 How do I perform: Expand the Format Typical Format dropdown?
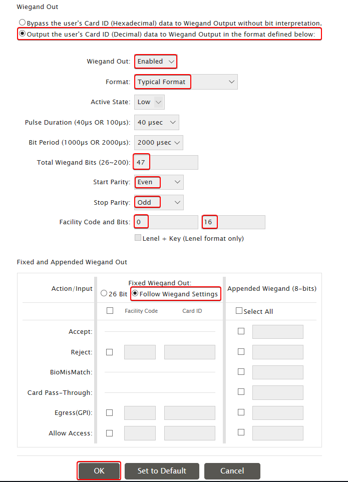tap(186, 82)
